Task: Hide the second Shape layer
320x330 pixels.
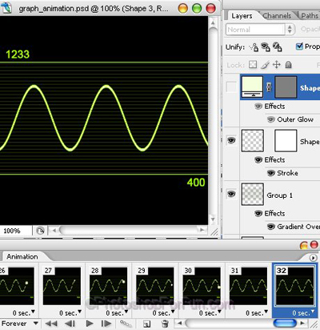Action: tap(231, 140)
